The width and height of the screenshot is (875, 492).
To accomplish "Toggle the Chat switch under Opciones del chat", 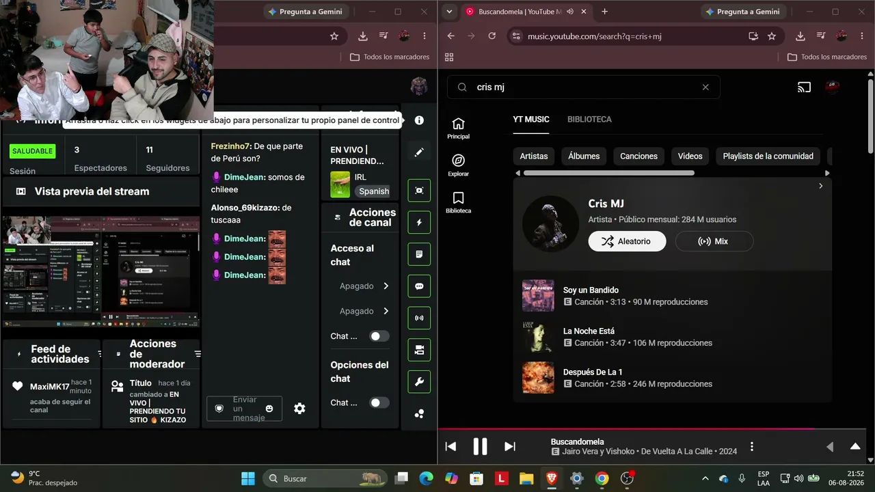I will [x=379, y=402].
